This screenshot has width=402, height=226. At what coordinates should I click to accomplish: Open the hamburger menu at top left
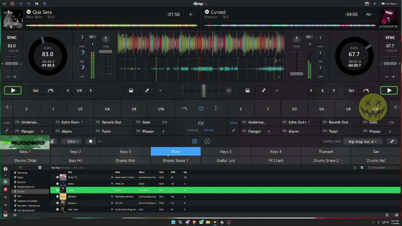click(x=4, y=4)
